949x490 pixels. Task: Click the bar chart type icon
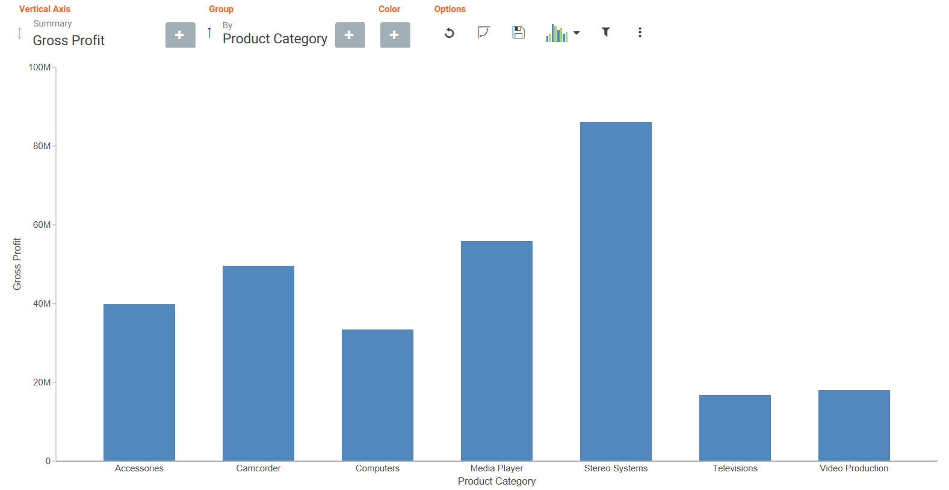tap(557, 33)
